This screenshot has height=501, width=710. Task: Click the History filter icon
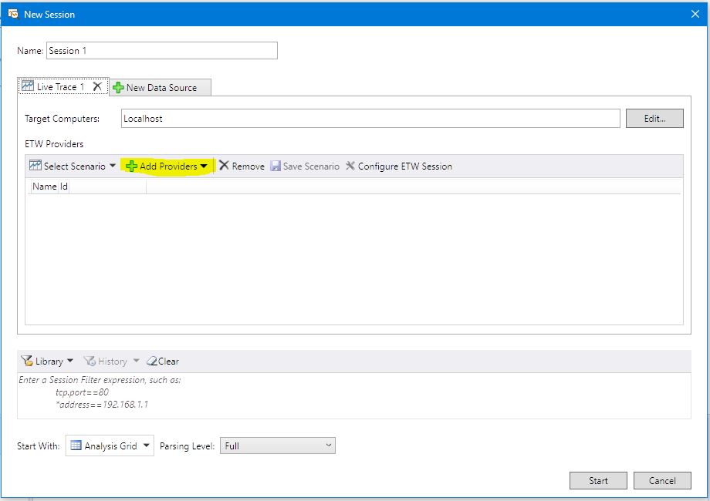click(90, 361)
